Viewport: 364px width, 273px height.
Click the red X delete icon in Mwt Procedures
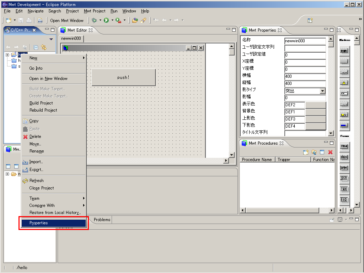[330, 152]
